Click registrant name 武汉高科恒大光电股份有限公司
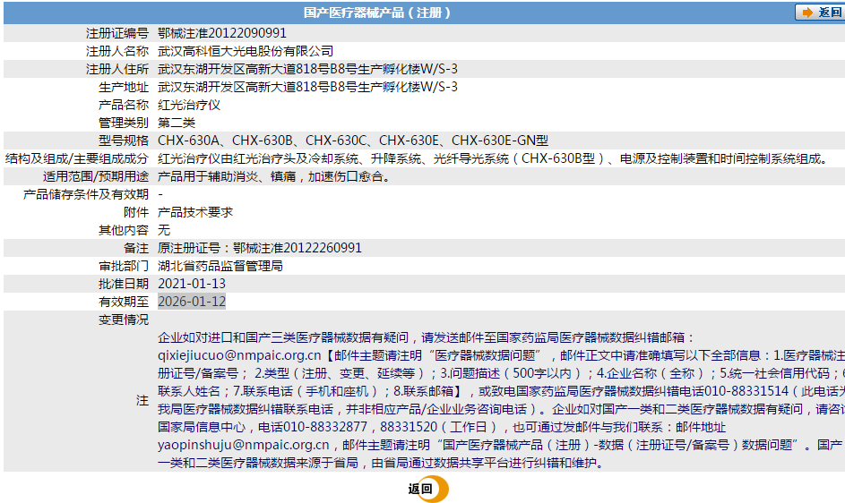The image size is (845, 503). pos(246,51)
